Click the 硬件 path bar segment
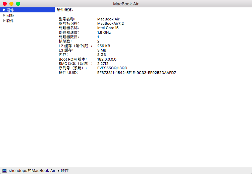This screenshot has height=174, width=252. point(65,171)
